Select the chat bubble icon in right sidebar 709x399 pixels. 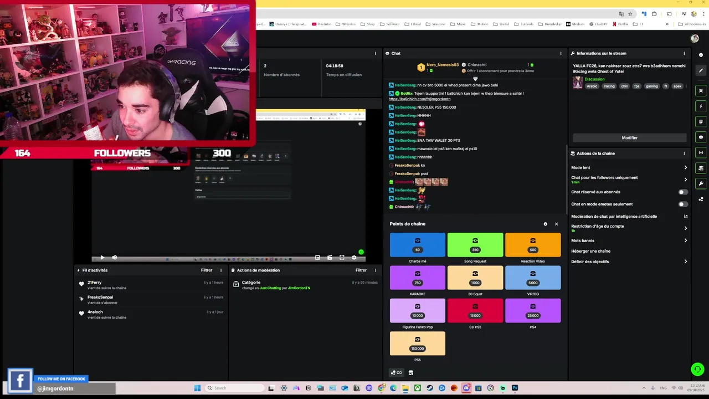(701, 137)
